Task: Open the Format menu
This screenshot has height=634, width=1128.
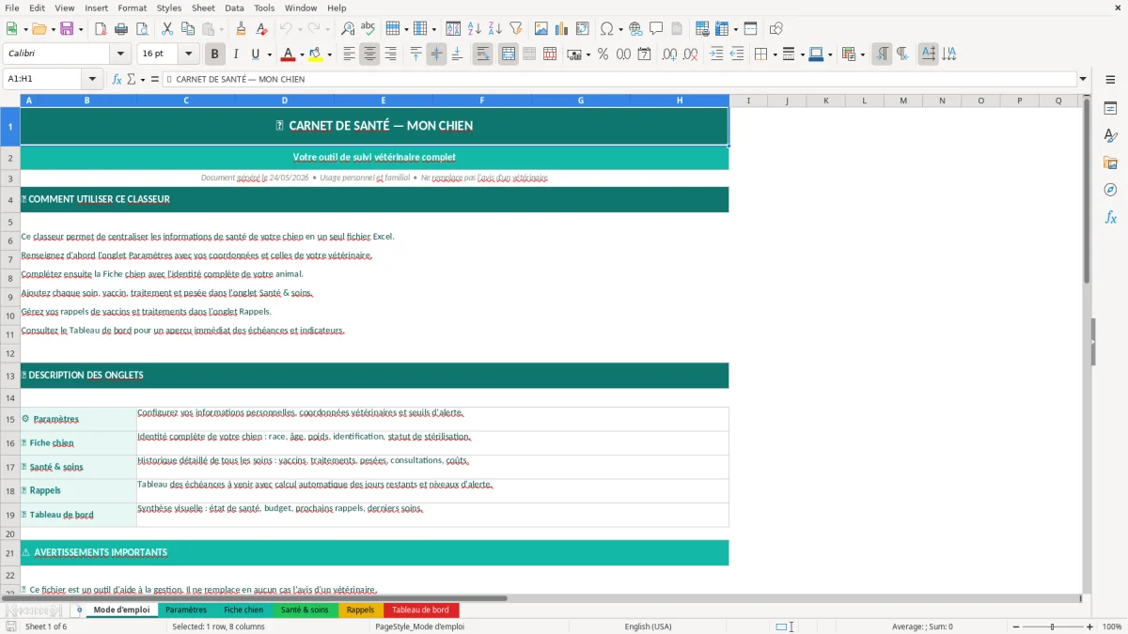Action: tap(132, 8)
